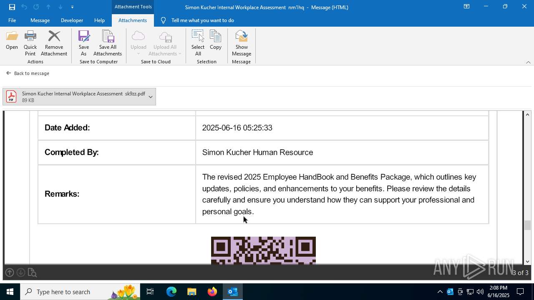
Task: Previous page button in PDF preview
Action: click(x=10, y=272)
